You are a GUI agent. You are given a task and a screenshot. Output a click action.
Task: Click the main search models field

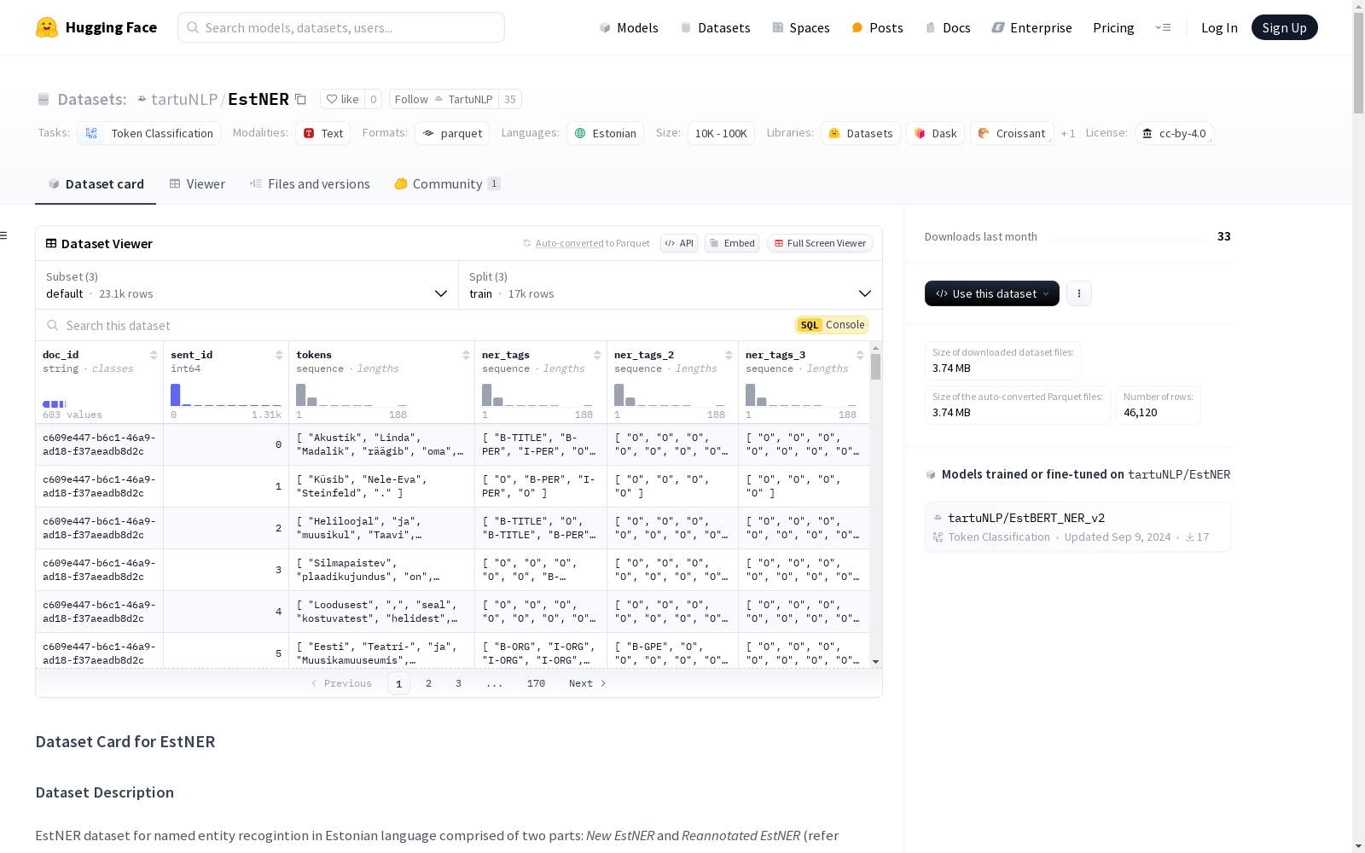click(x=341, y=27)
